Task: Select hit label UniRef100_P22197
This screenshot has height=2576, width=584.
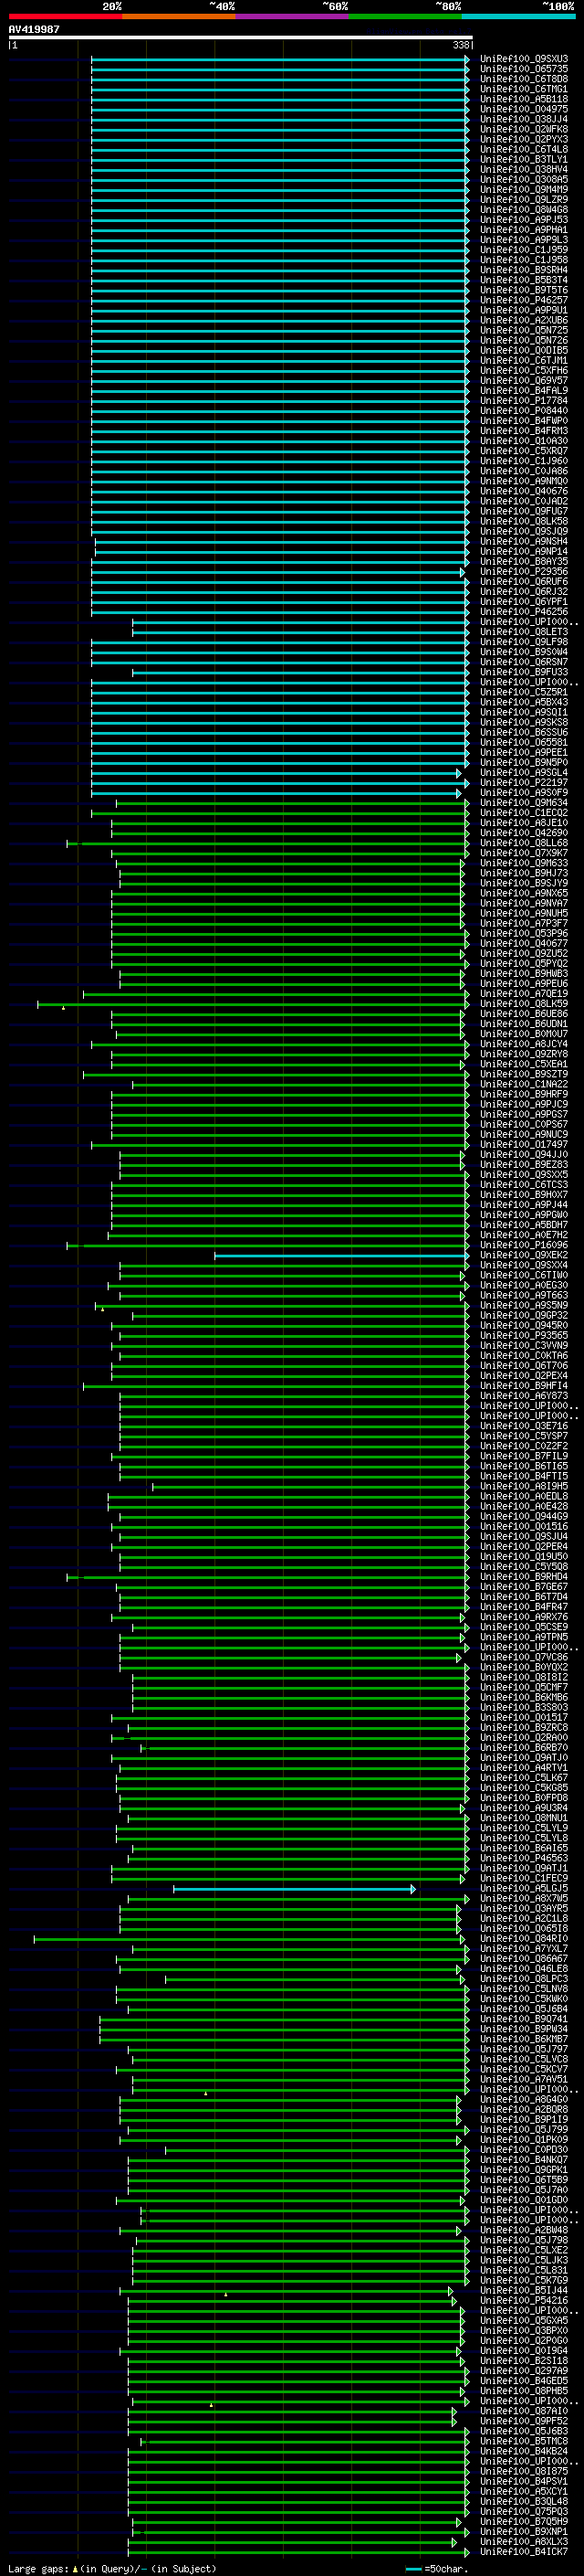Action: click(x=524, y=782)
